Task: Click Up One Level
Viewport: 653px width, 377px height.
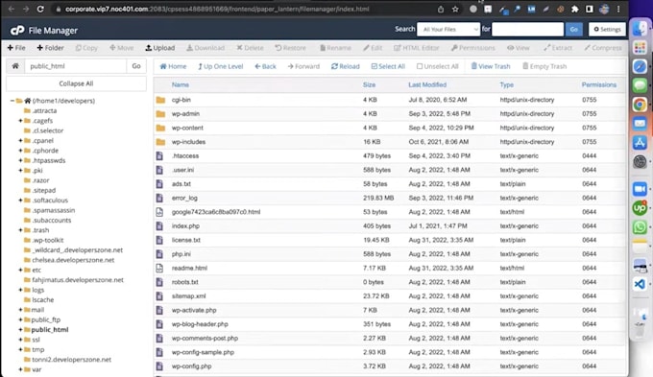Action: [220, 66]
